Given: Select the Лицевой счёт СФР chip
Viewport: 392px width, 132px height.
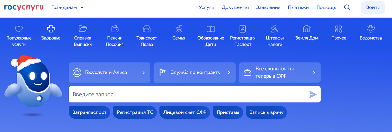Looking at the screenshot, I should (185, 112).
